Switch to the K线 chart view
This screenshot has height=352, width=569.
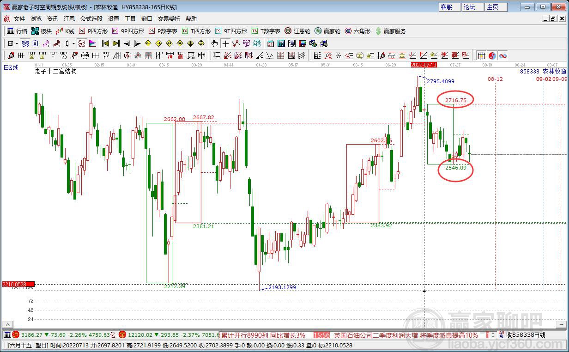pos(65,31)
